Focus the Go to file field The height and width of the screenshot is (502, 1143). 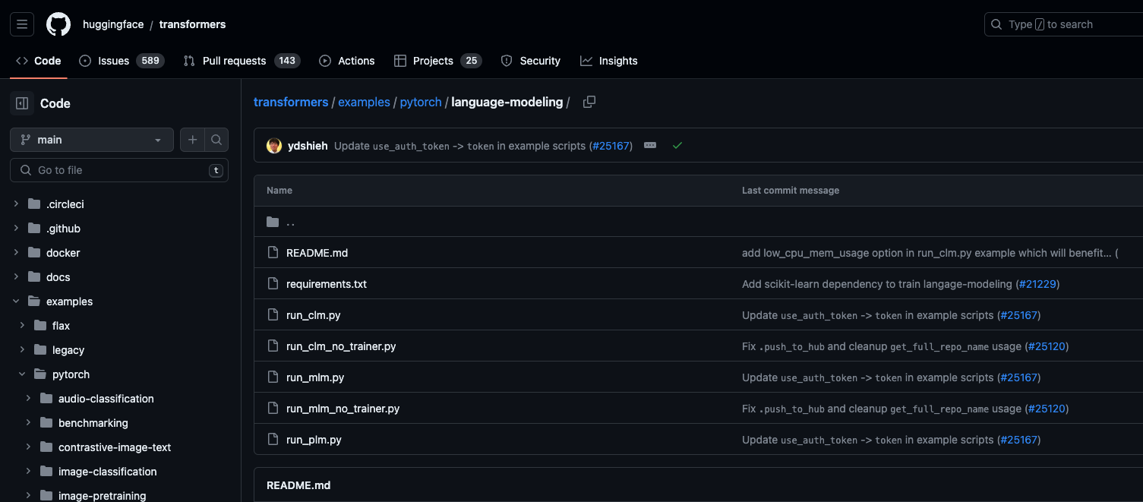pos(119,170)
